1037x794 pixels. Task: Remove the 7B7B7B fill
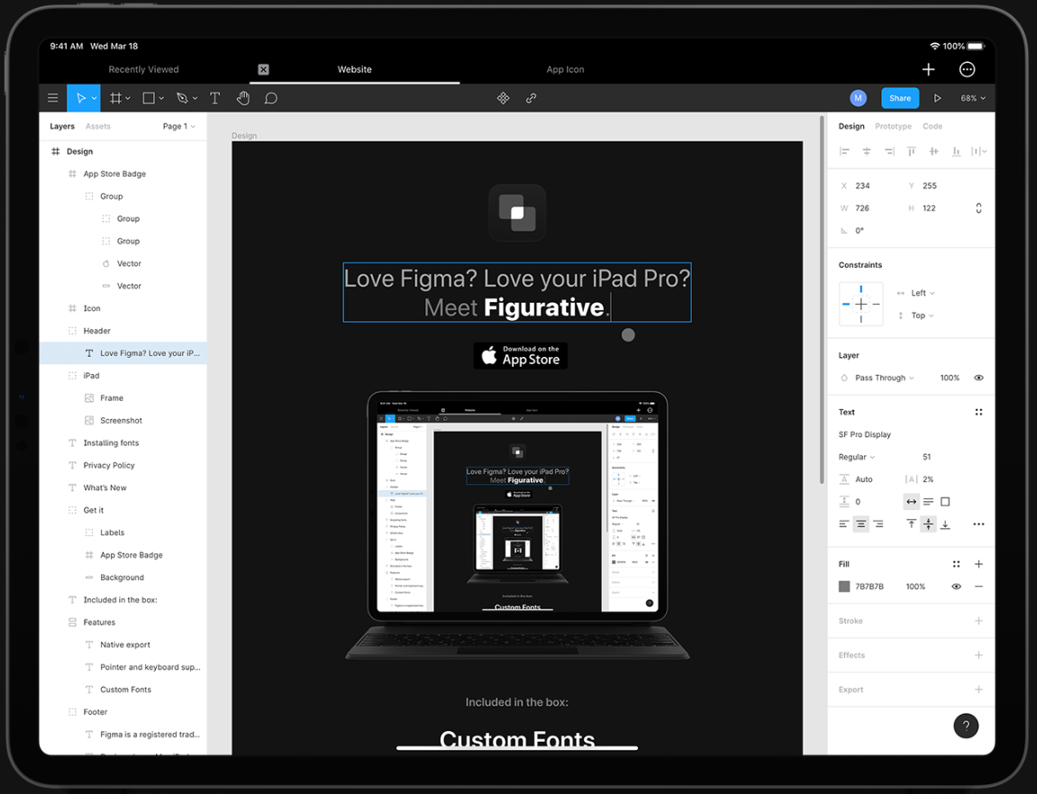pyautogui.click(x=978, y=586)
